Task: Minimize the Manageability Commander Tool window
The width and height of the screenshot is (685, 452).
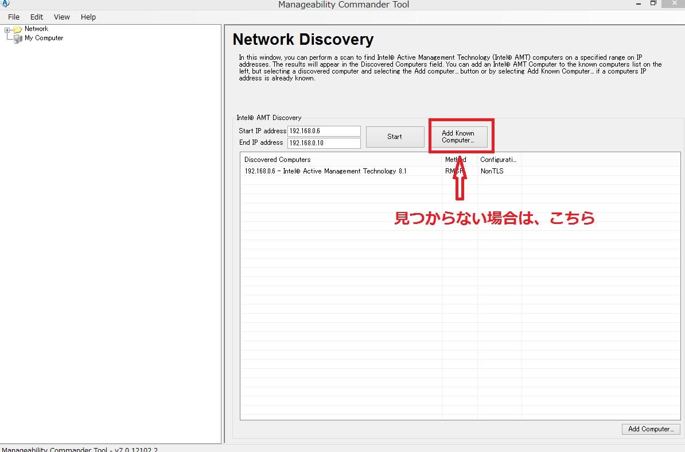Action: [639, 3]
